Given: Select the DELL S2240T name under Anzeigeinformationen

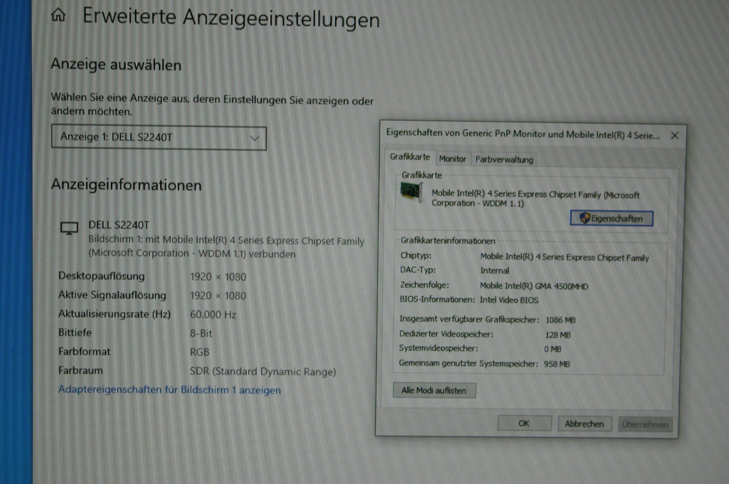Looking at the screenshot, I should (x=119, y=225).
